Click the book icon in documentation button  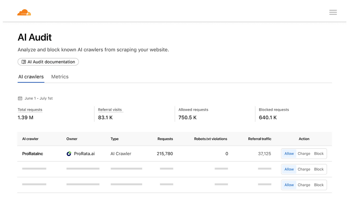pyautogui.click(x=24, y=62)
